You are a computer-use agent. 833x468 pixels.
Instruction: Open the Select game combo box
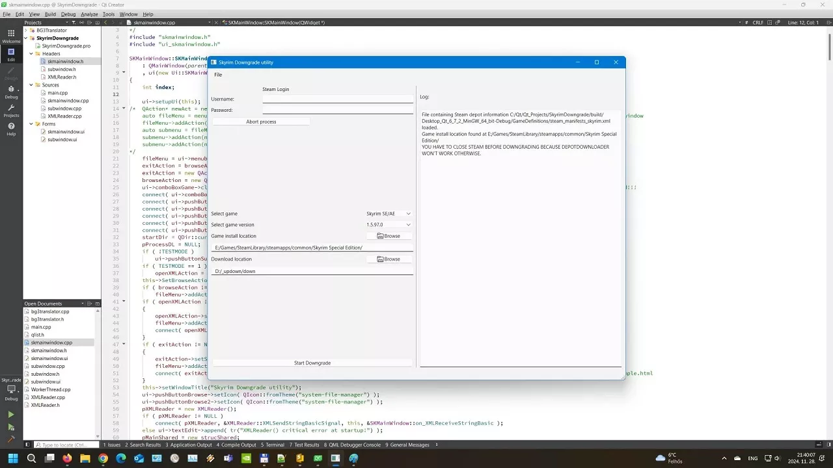[389, 213]
